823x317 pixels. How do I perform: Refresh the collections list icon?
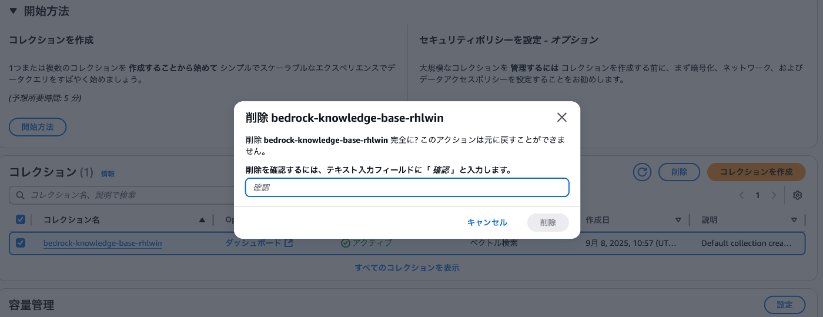[x=642, y=172]
